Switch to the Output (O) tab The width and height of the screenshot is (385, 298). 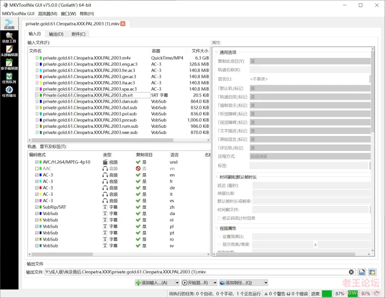pyautogui.click(x=56, y=34)
